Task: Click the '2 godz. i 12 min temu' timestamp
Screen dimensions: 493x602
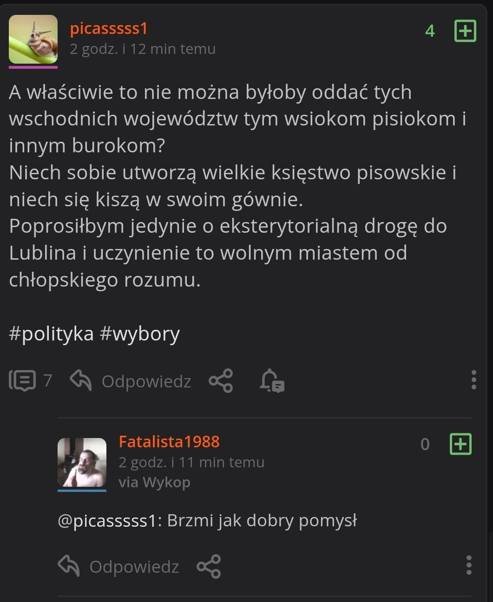Action: point(143,49)
